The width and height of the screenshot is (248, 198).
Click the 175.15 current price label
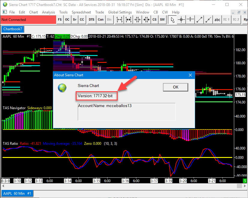point(240,95)
